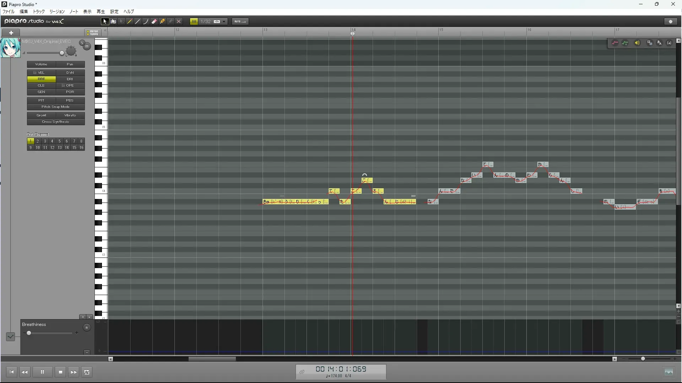Toggle the yellow grid snap button
Screen dimensions: 682x383
[194, 21]
